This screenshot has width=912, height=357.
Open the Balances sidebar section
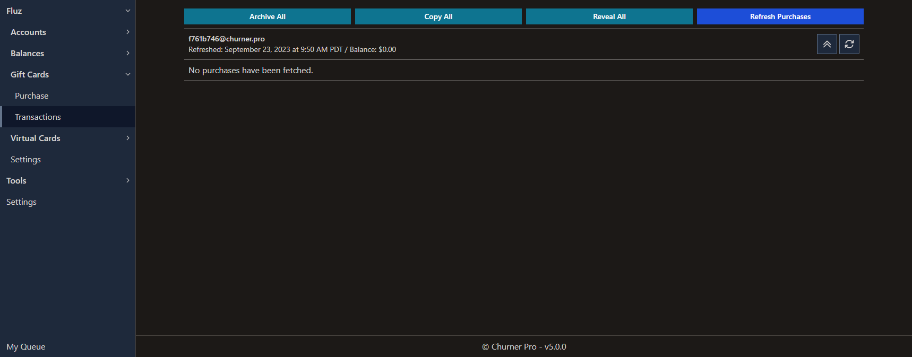click(28, 53)
